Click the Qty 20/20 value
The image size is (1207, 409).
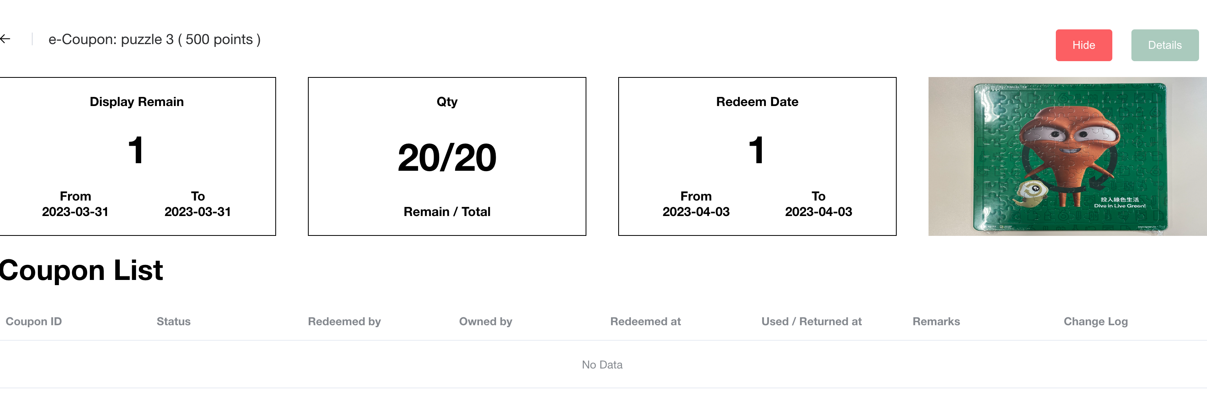[x=446, y=158]
